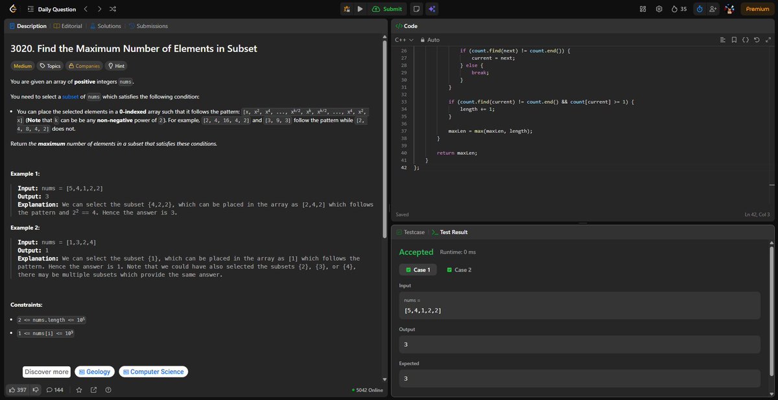Click the AI sparkle assistant icon
Screen dimensions: 778x400
coord(432,9)
